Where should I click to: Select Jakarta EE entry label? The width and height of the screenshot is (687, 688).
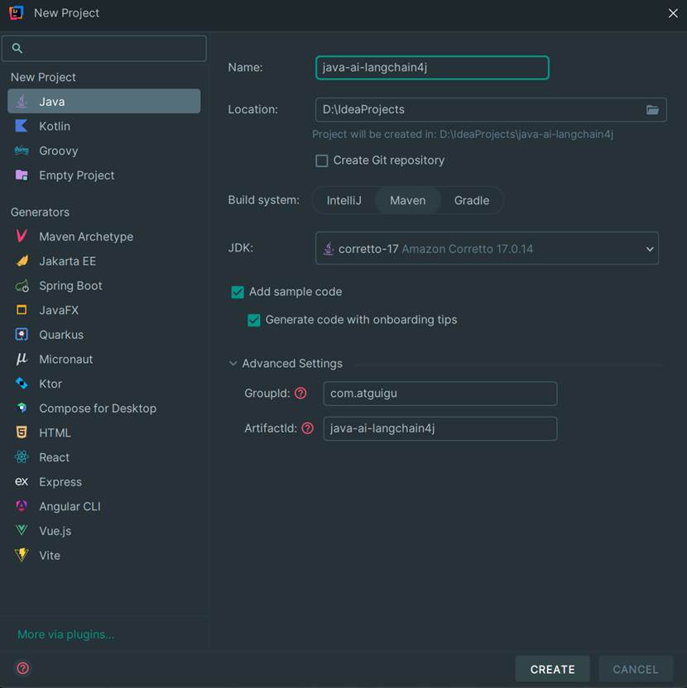point(68,261)
